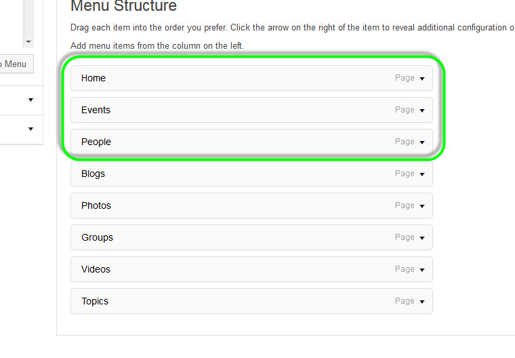Select the Home menu item title
The image size is (515, 358).
94,78
